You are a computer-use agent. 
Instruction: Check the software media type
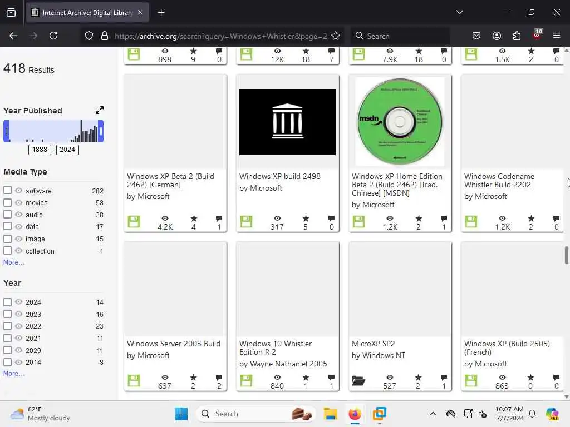coord(8,190)
